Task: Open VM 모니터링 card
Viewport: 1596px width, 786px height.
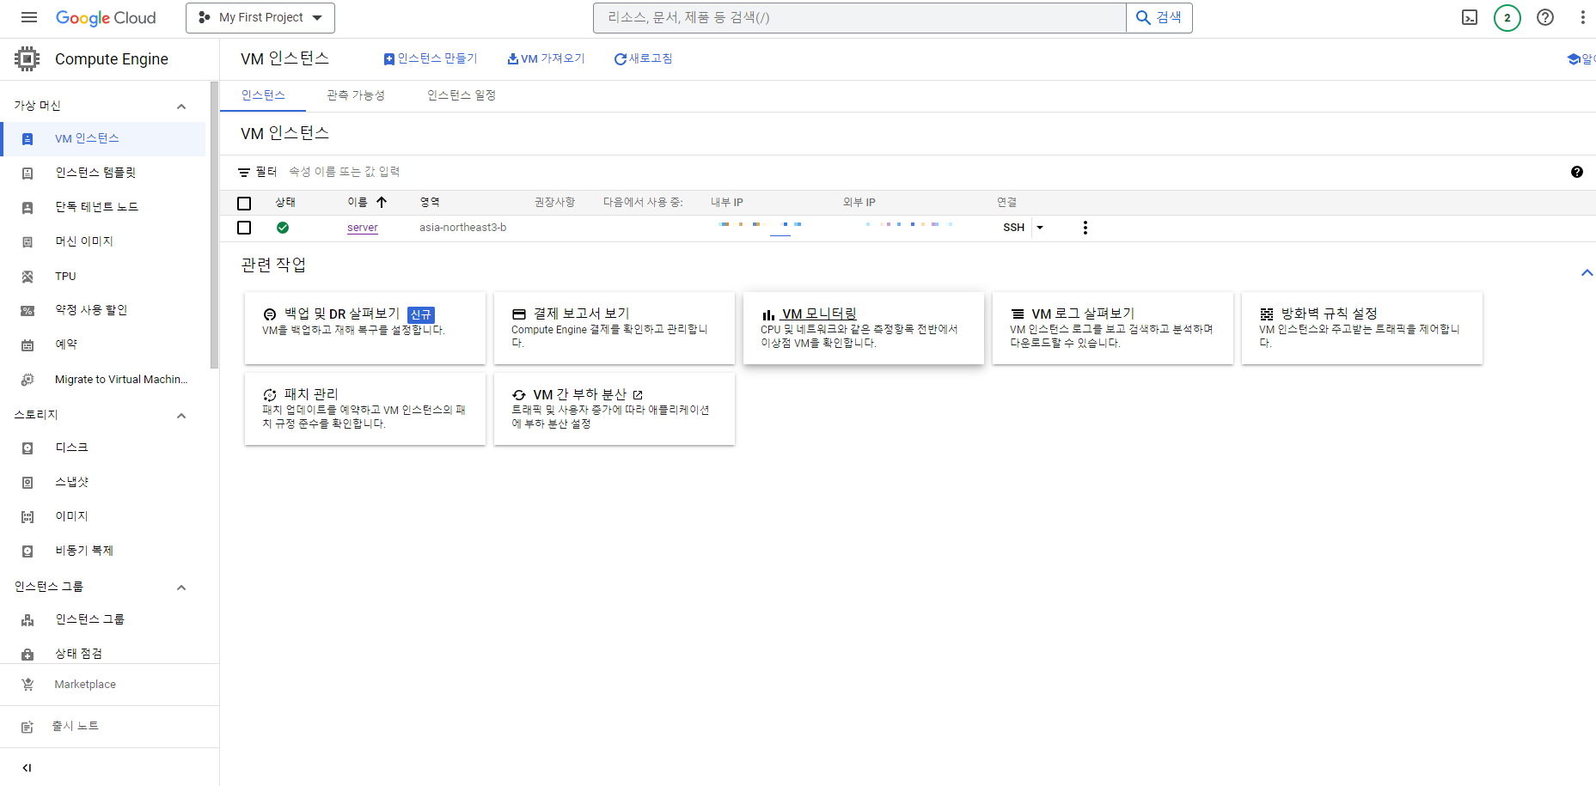Action: pos(864,328)
